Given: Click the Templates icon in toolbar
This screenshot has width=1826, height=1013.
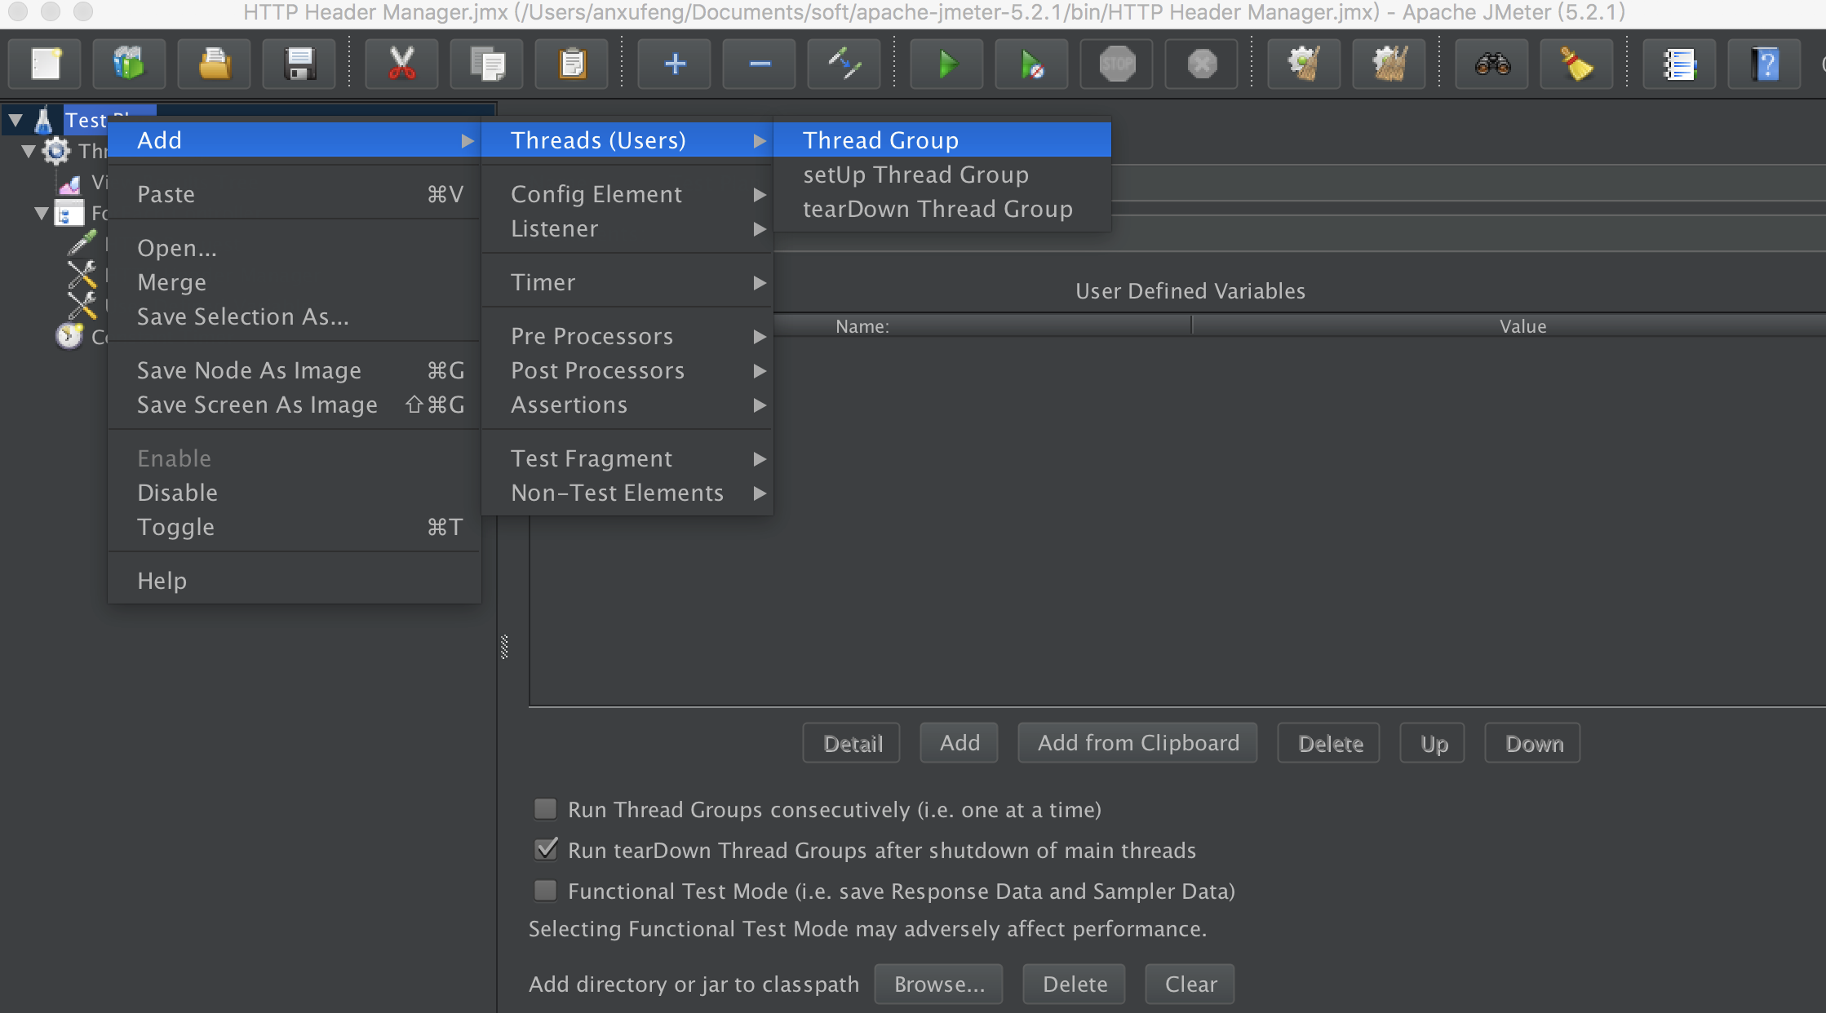Looking at the screenshot, I should click(x=129, y=64).
